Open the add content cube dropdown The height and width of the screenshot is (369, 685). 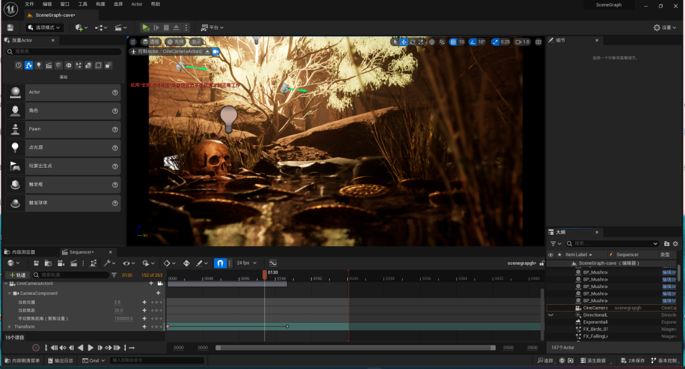81,27
